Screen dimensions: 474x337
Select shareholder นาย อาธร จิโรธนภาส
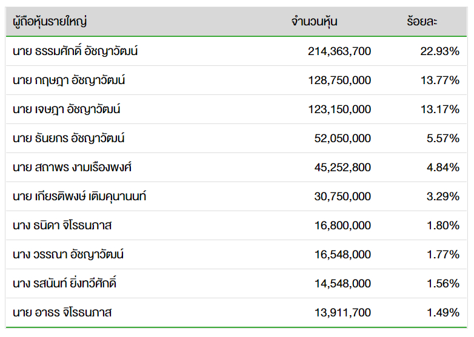[62, 313]
